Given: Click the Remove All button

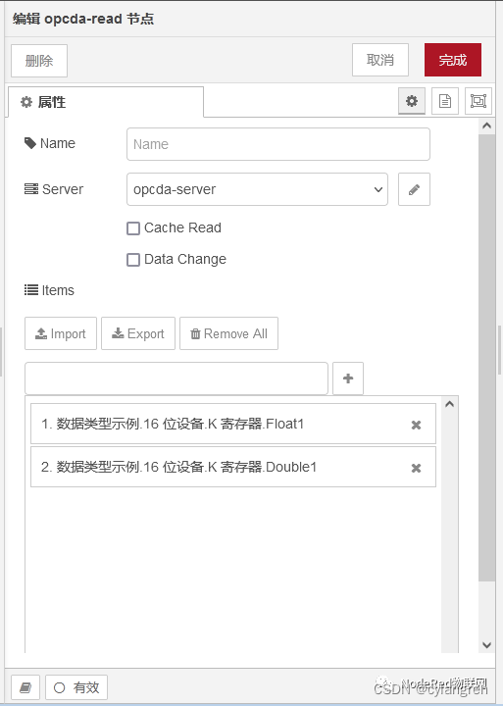Looking at the screenshot, I should 228,333.
